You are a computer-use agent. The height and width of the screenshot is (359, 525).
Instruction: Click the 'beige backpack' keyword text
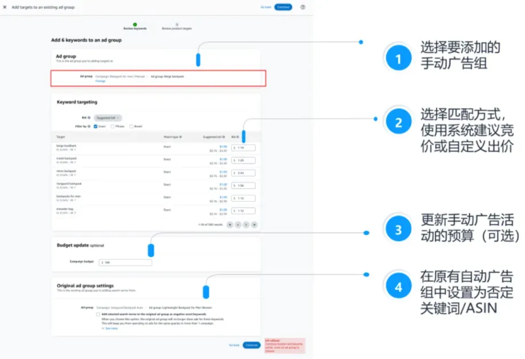click(x=66, y=146)
